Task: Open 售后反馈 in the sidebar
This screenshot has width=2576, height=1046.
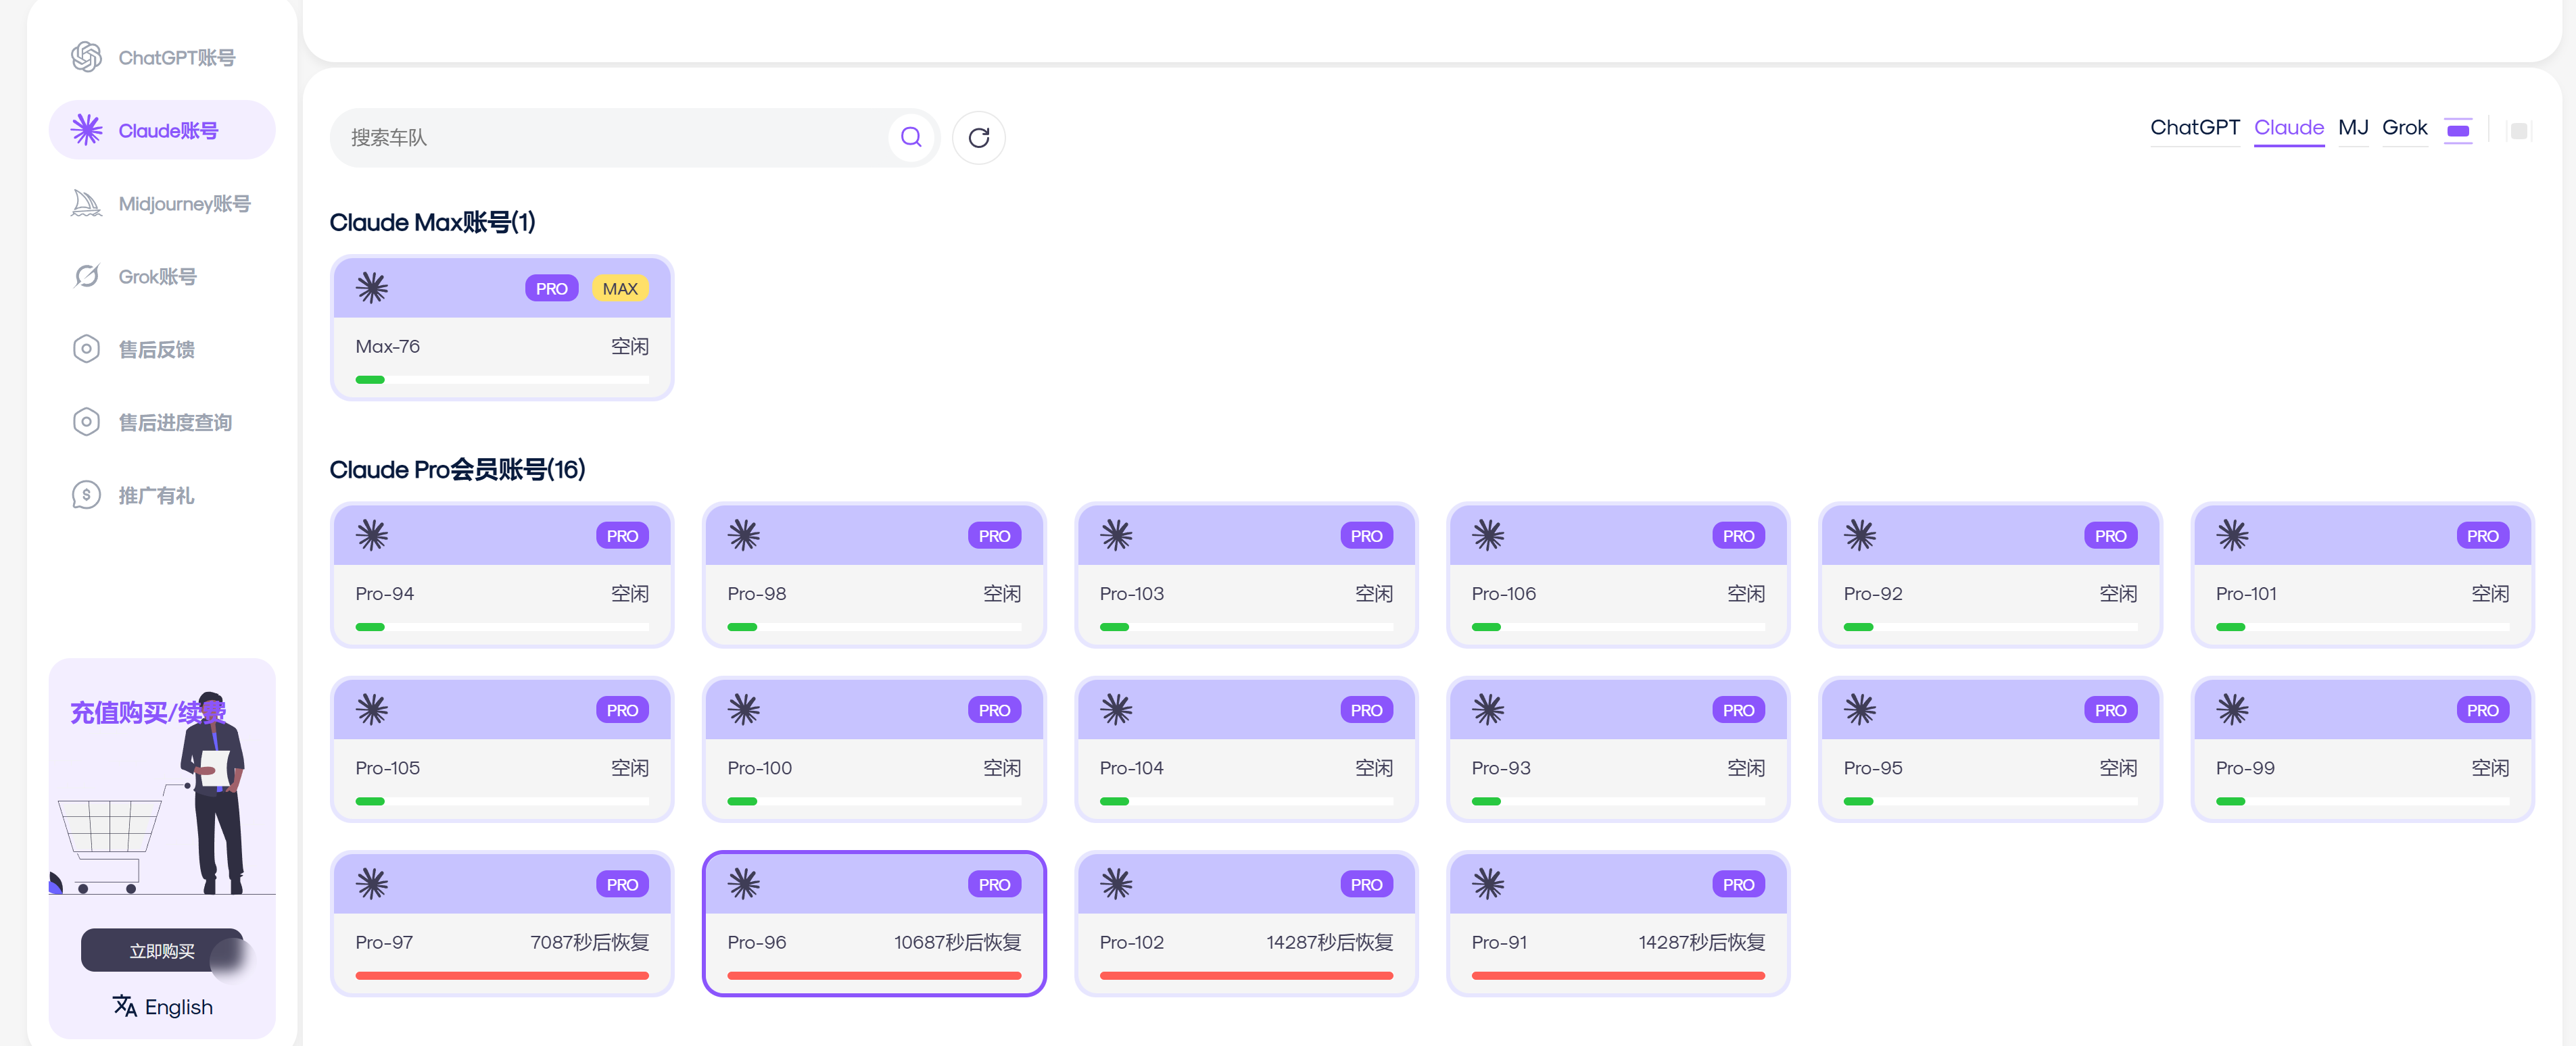Action: pyautogui.click(x=162, y=349)
